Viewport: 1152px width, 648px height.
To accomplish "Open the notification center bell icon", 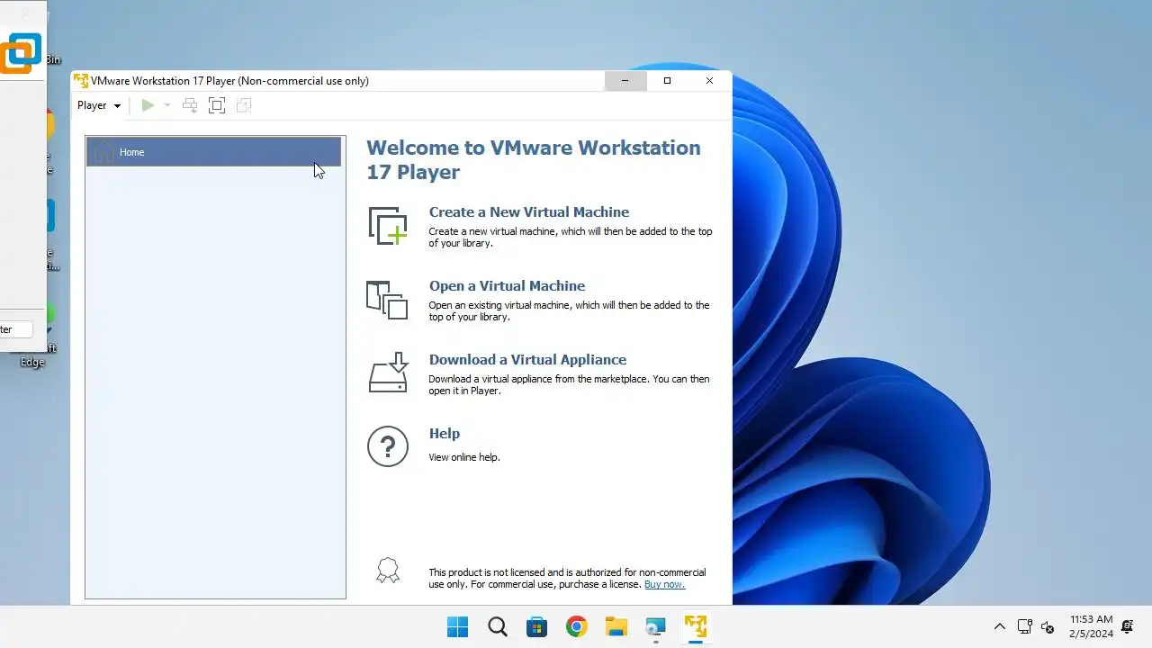I will tap(1129, 627).
